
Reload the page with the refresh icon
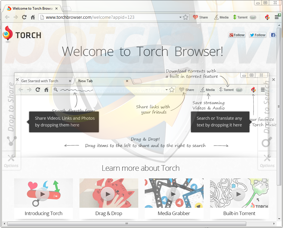coord(24,17)
